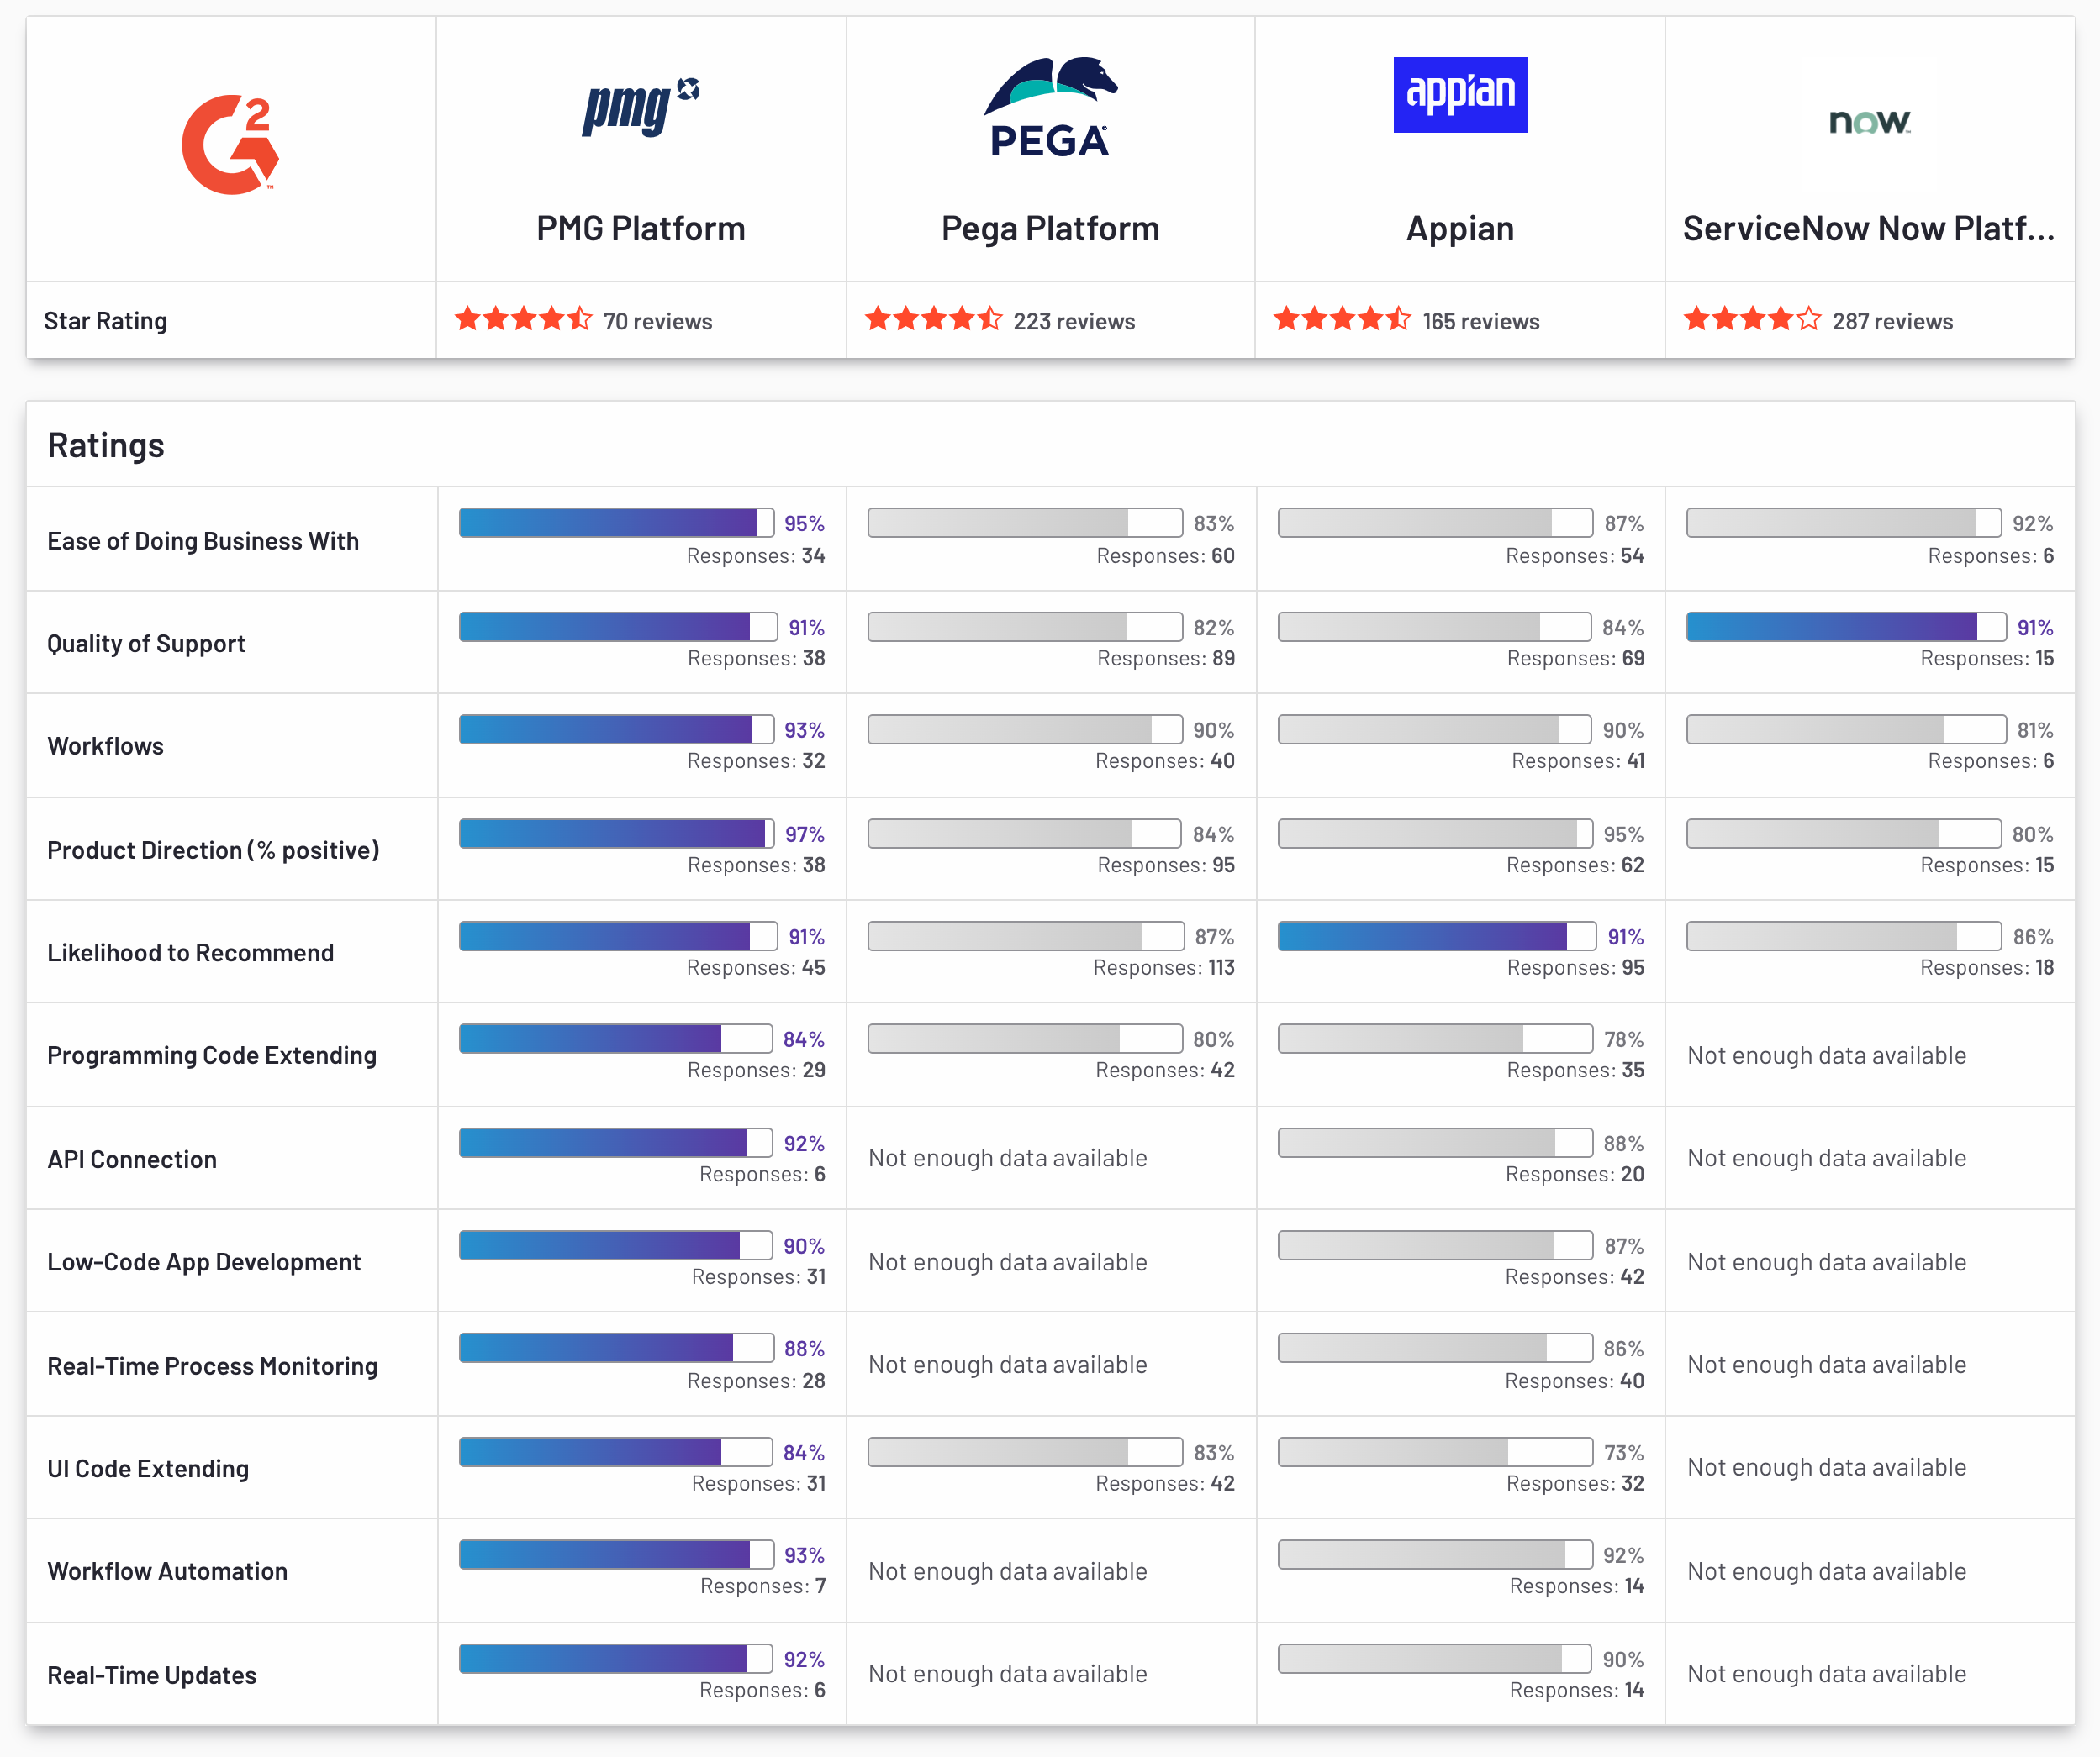Click the UI Code Extending label
2100x1757 pixels.
[x=148, y=1469]
